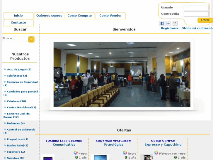Open OSTER OEMP50 offer
213x160 pixels.
(163, 141)
